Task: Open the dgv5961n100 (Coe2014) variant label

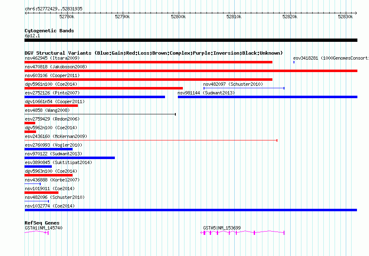Action: pyautogui.click(x=51, y=84)
